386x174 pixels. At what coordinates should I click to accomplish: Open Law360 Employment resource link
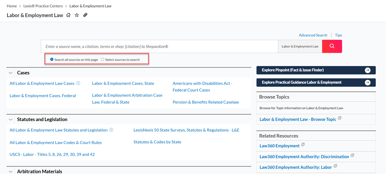click(279, 146)
